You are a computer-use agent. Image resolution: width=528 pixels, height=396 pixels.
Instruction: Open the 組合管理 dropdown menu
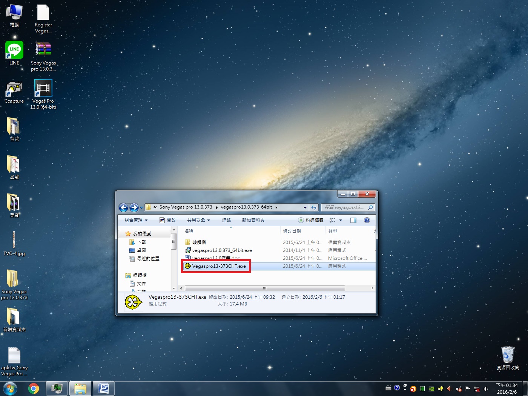[x=136, y=220]
